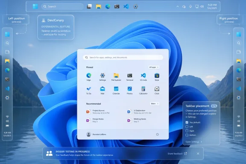Click the power icon in Start menu
The image size is (246, 164).
click(x=157, y=135)
